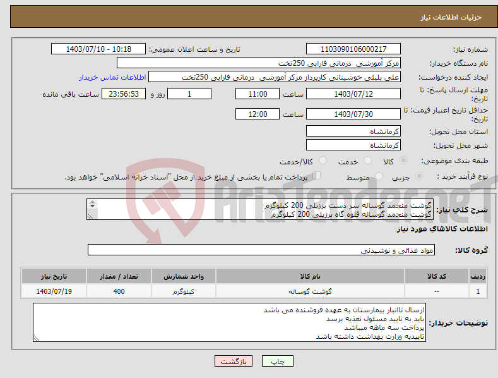Click the توضیحات خریدار text area
The image size is (498, 378).
pos(229,322)
